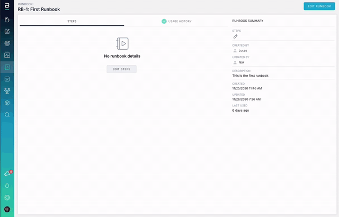Viewport: 339px width, 217px height.
Task: Click the title RB-1: First Runbook
Action: (x=39, y=10)
